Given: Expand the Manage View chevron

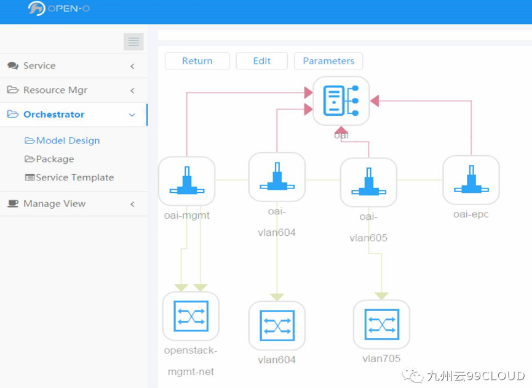Looking at the screenshot, I should click(132, 204).
